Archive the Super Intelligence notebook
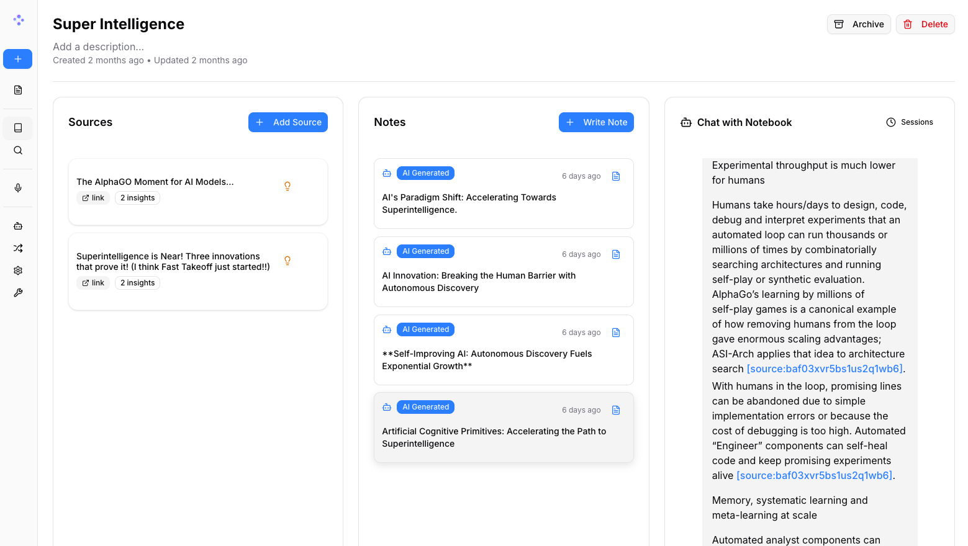Screen dimensions: 968x546 coord(859,24)
